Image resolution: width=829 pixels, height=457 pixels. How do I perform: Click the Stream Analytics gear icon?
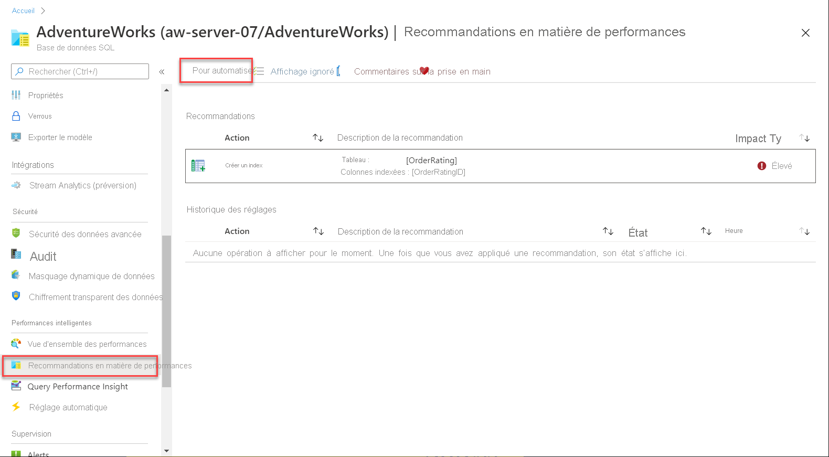(x=16, y=185)
